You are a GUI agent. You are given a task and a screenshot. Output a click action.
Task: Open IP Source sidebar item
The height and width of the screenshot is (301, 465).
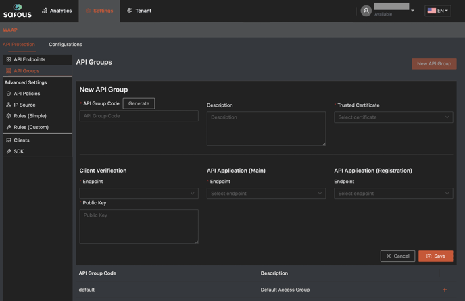24,105
